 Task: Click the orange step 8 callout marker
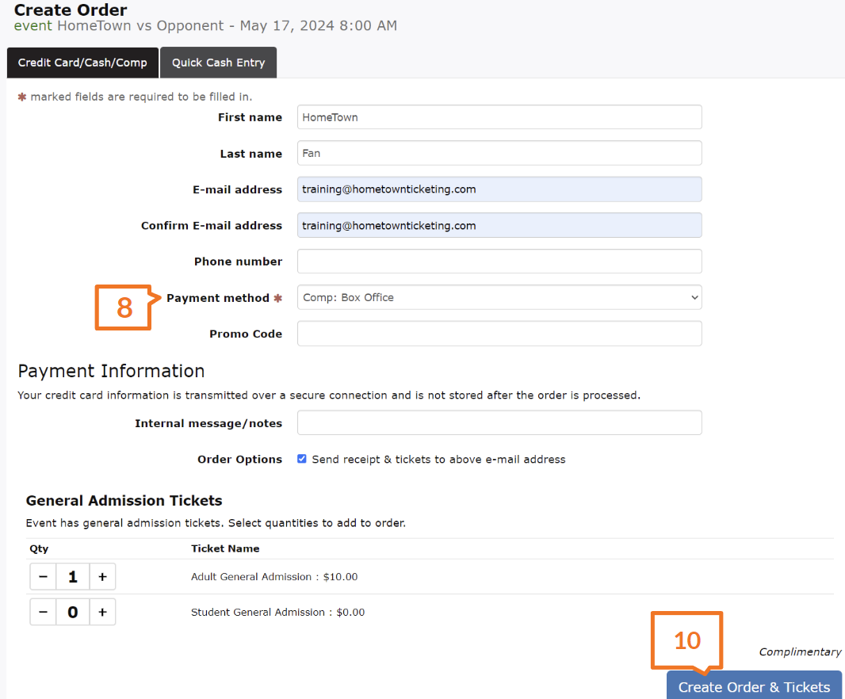124,307
